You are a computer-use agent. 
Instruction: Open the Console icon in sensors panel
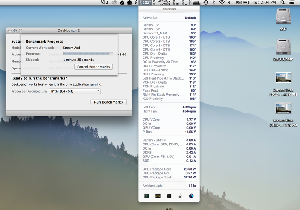pos(158,196)
